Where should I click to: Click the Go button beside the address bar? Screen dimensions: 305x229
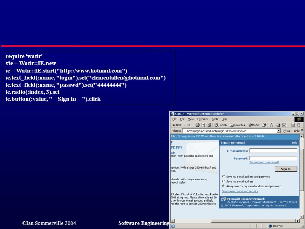pyautogui.click(x=287, y=131)
